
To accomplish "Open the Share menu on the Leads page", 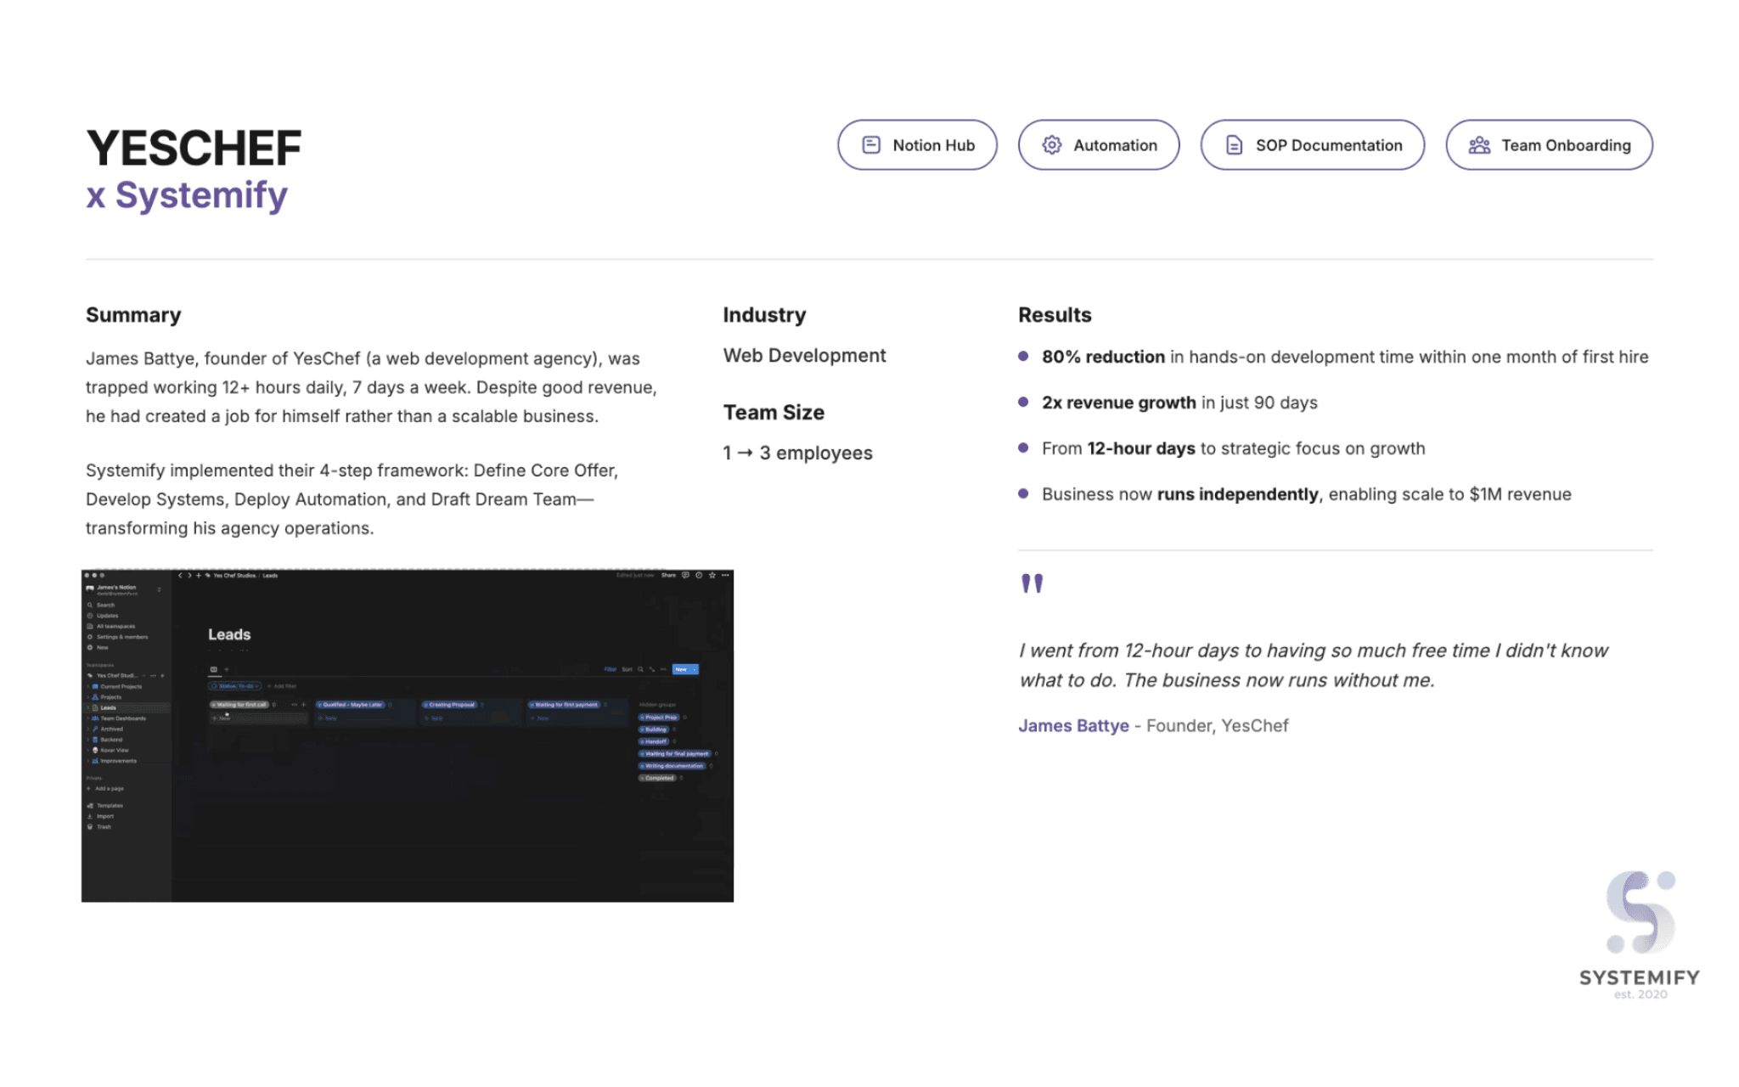I will click(x=668, y=576).
